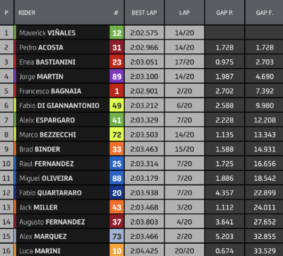Sort by the GAP F. column header
Image resolution: width=283 pixels, height=256 pixels.
264,13
